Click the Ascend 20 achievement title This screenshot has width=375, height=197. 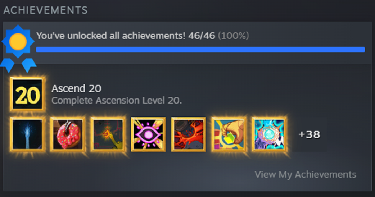pos(76,88)
